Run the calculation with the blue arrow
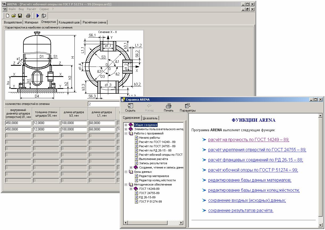The height and width of the screenshot is (230, 325). point(38,16)
